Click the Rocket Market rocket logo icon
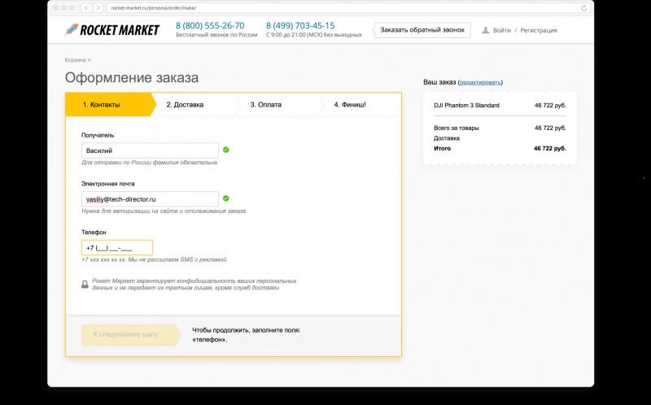Screen dimensions: 651x405 coord(72,29)
